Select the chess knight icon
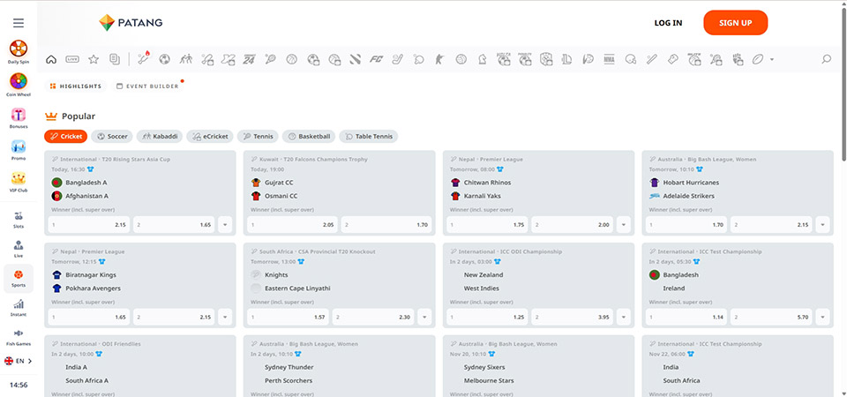Viewport: 847px width, 397px height. click(x=481, y=59)
